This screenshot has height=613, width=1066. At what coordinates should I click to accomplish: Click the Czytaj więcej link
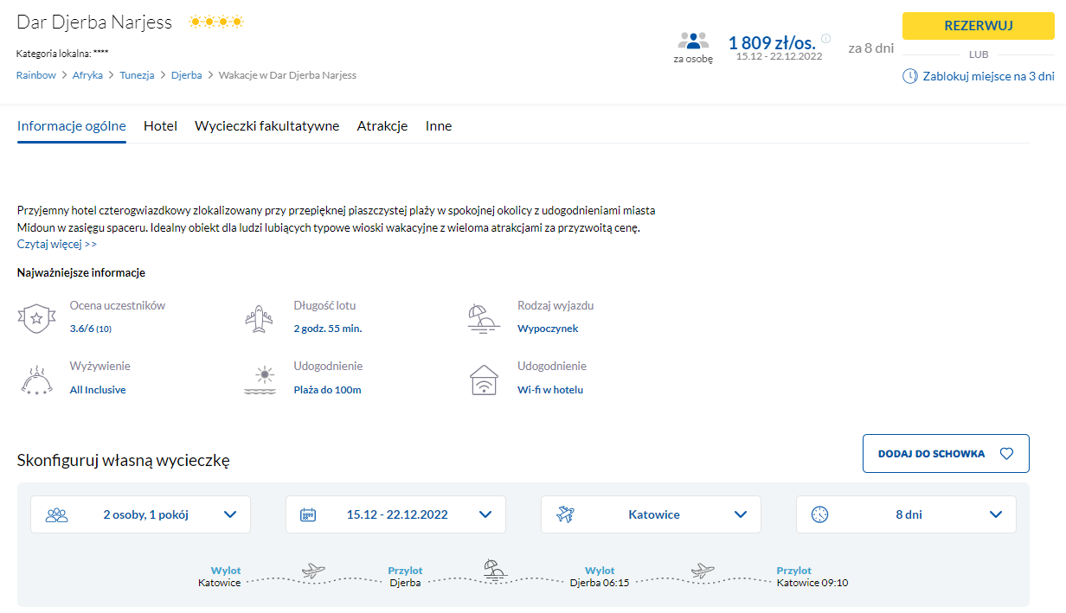pos(57,244)
